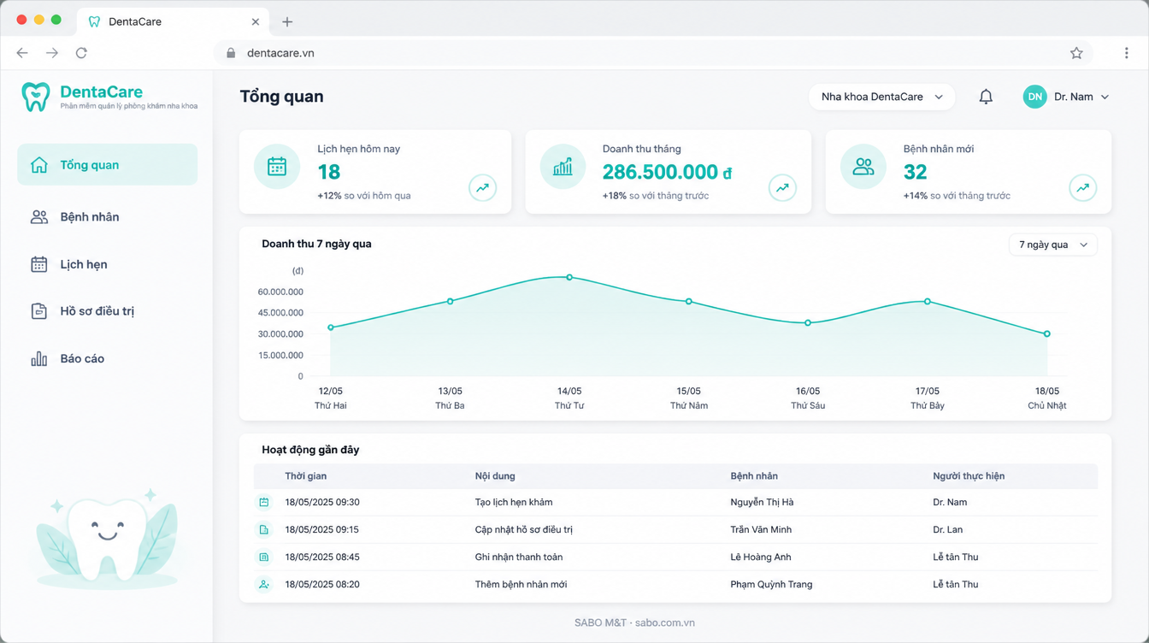Click the Bệnh nhân people icon in sidebar
This screenshot has height=643, width=1149.
point(39,217)
